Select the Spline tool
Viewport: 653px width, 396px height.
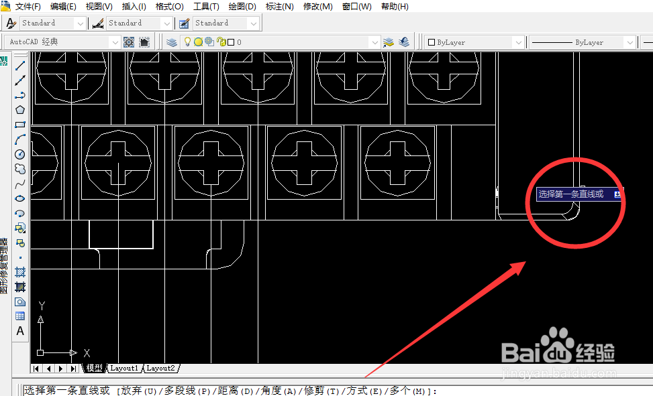(x=20, y=184)
